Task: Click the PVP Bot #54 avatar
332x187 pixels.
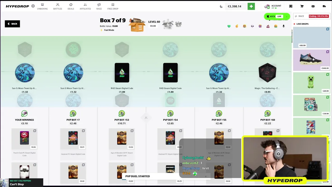Action: point(170,113)
